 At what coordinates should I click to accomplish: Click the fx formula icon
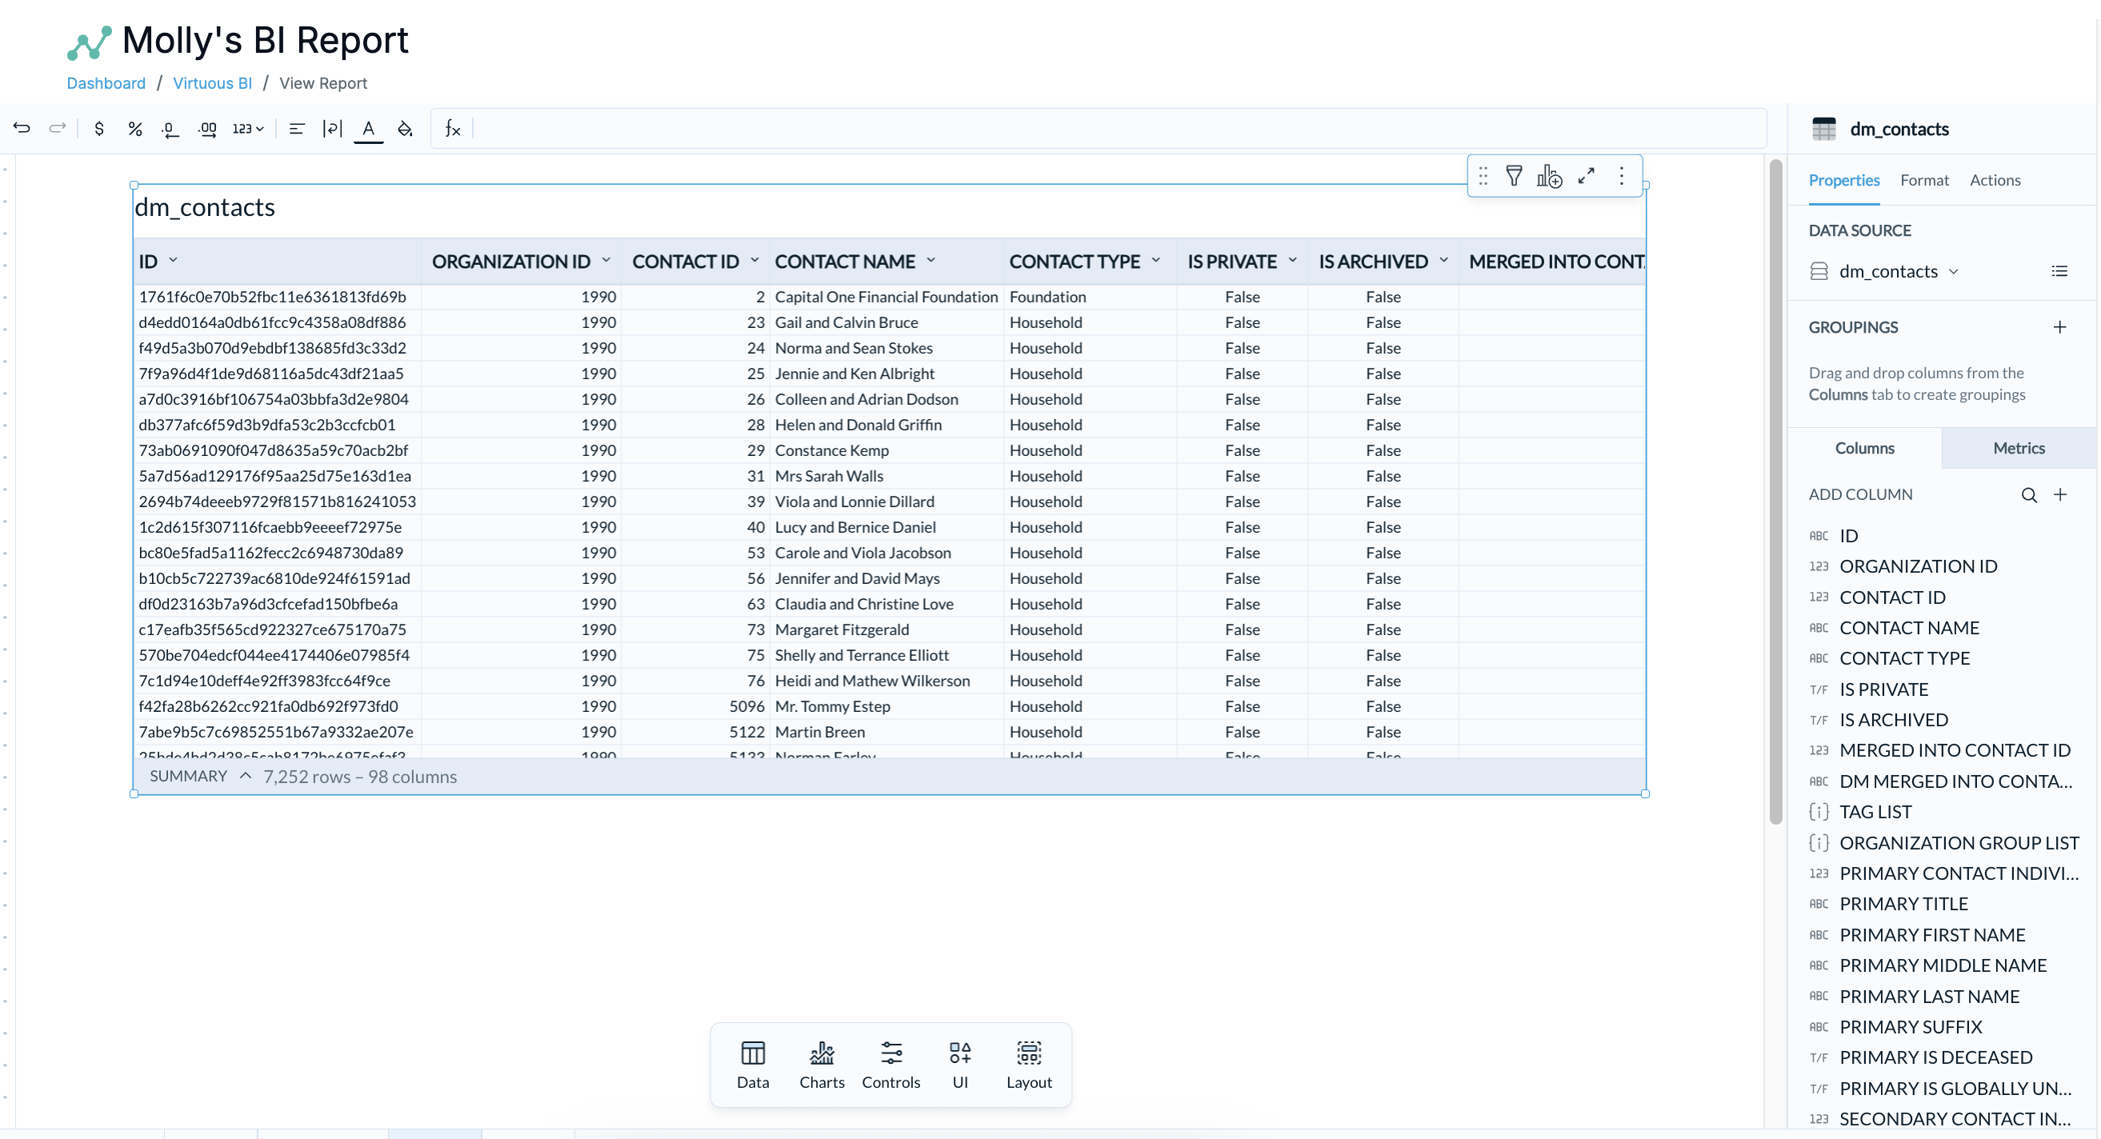tap(453, 128)
